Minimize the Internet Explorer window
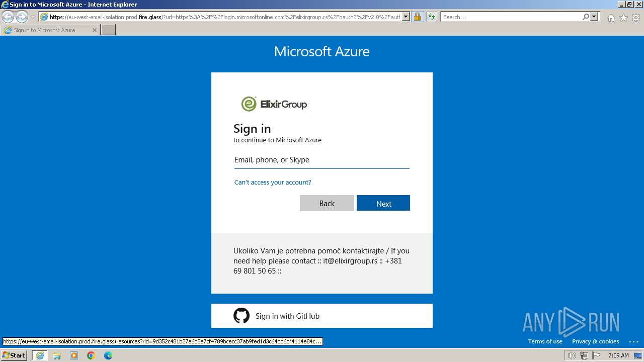 click(x=620, y=5)
